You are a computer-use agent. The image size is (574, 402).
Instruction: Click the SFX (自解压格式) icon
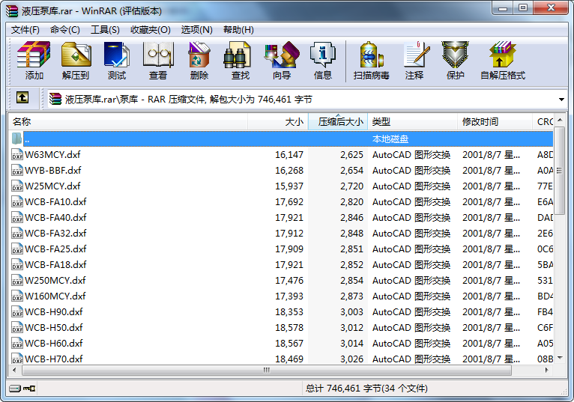pyautogui.click(x=503, y=61)
